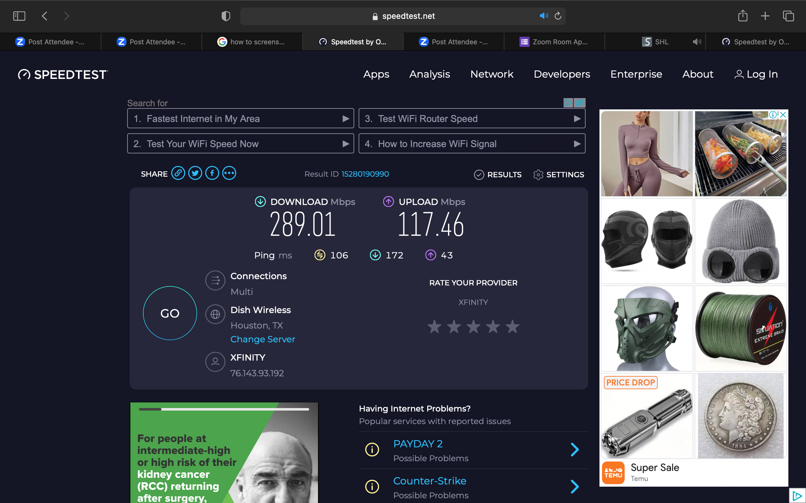Open result ID 15280190990
The width and height of the screenshot is (806, 503).
coord(365,174)
